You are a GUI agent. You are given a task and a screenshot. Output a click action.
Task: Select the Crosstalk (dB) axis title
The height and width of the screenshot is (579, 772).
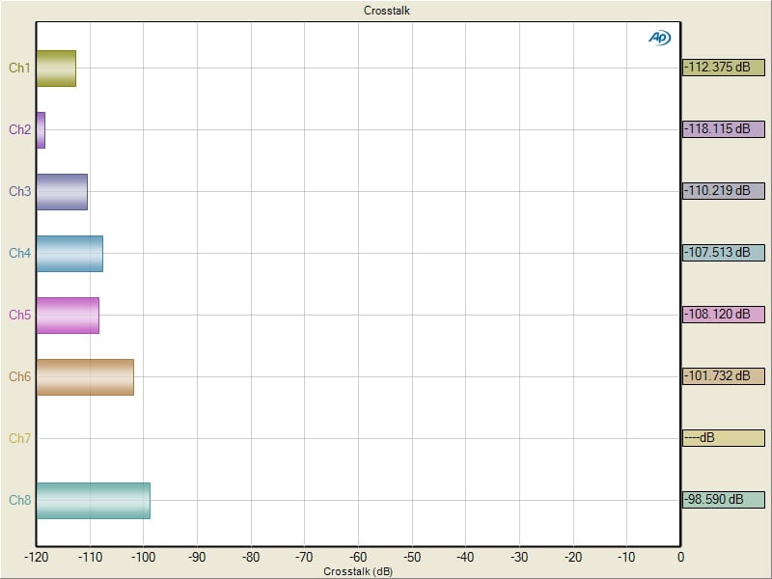pyautogui.click(x=358, y=571)
